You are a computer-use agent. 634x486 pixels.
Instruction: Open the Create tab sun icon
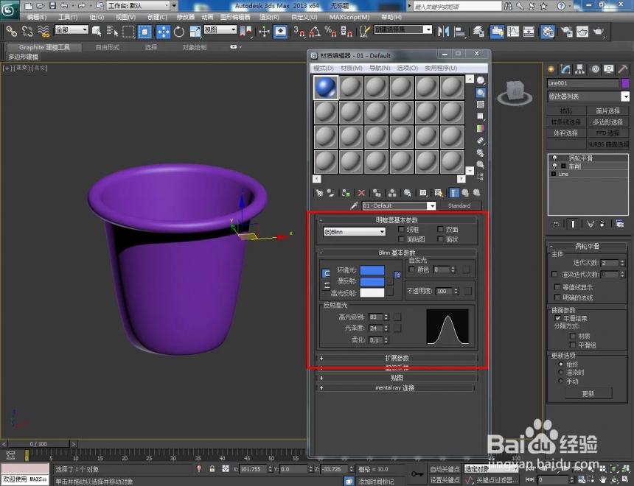point(551,69)
